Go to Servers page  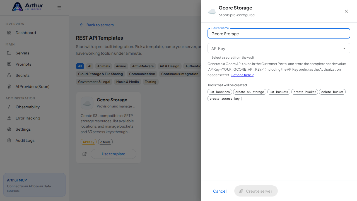point(34,53)
